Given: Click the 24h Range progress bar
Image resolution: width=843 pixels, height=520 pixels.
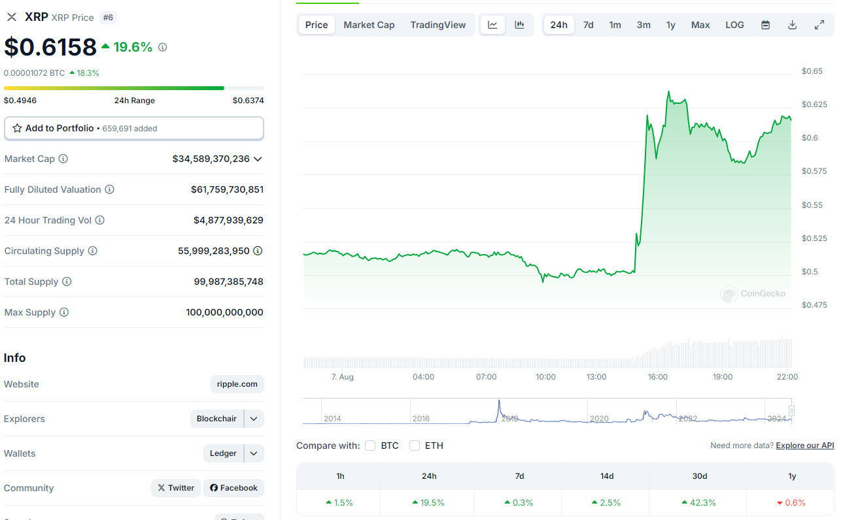Looking at the screenshot, I should [x=134, y=88].
